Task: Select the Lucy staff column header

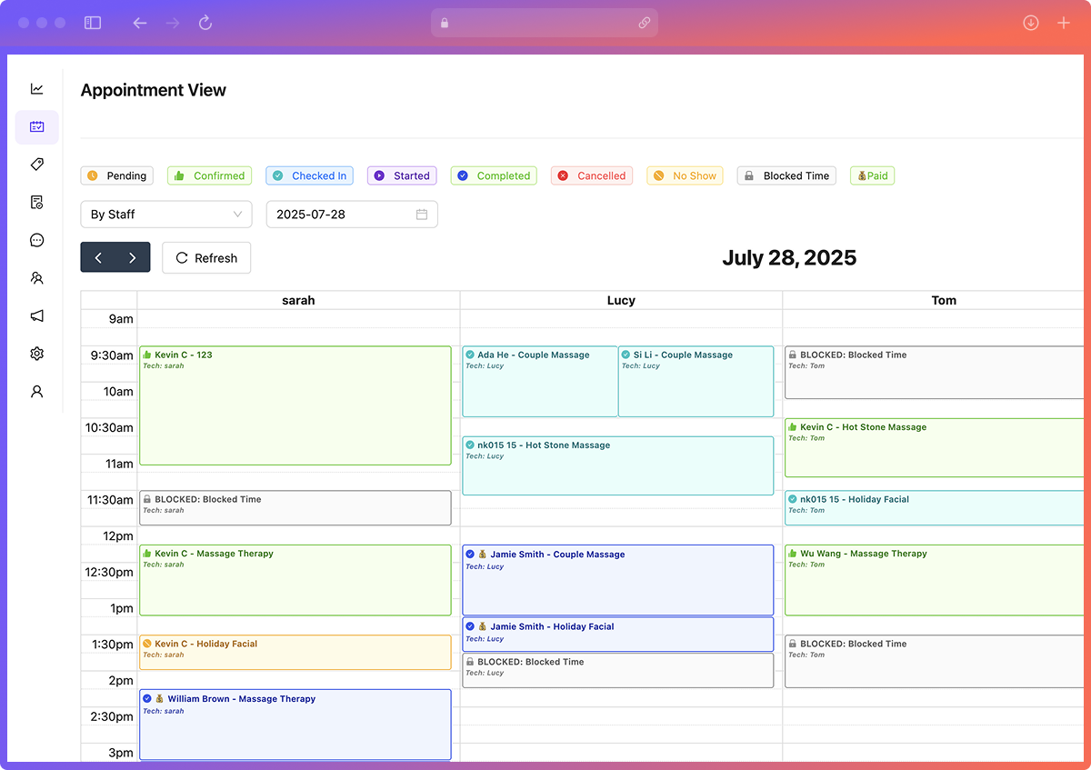Action: tap(621, 300)
